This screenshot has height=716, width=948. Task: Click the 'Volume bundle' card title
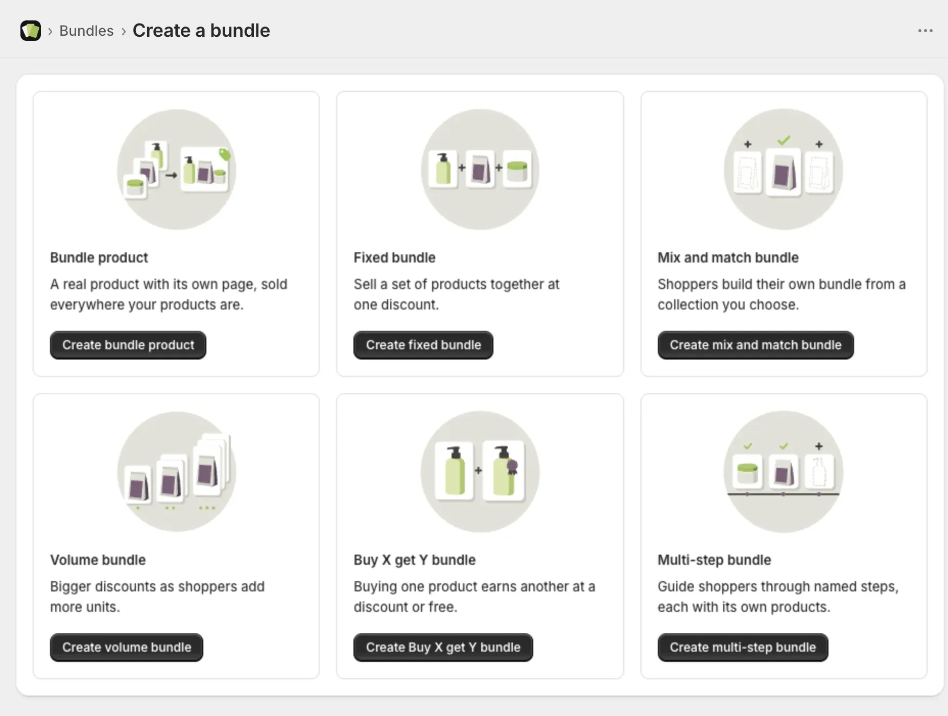[x=98, y=560]
